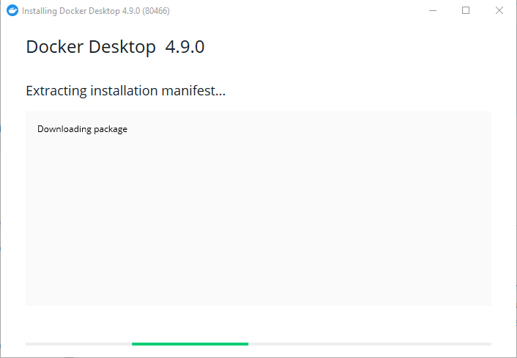This screenshot has width=517, height=358.
Task: Click empty title bar space before minimize button
Action: coord(293,11)
